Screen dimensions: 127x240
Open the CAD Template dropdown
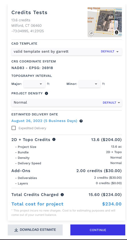pyautogui.click(x=67, y=52)
